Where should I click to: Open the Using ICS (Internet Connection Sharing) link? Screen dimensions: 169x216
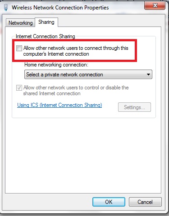(x=59, y=105)
